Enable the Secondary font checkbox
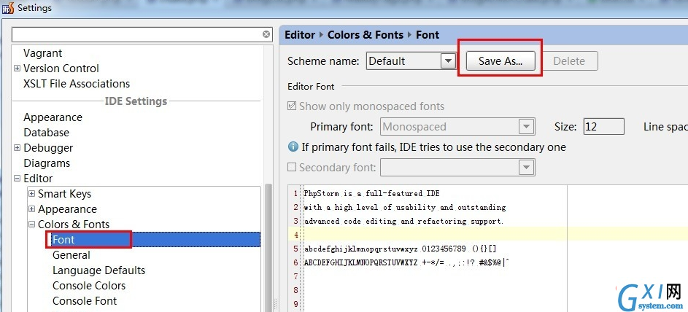Viewport: 688px width, 312px height. click(292, 167)
